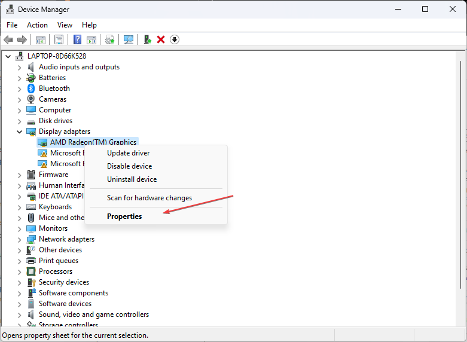Click the Disable device down-arrow toolbar icon
Viewport: 467px width, 342px height.
click(x=175, y=39)
